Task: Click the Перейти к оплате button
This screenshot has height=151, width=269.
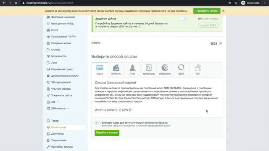Action: tap(107, 133)
